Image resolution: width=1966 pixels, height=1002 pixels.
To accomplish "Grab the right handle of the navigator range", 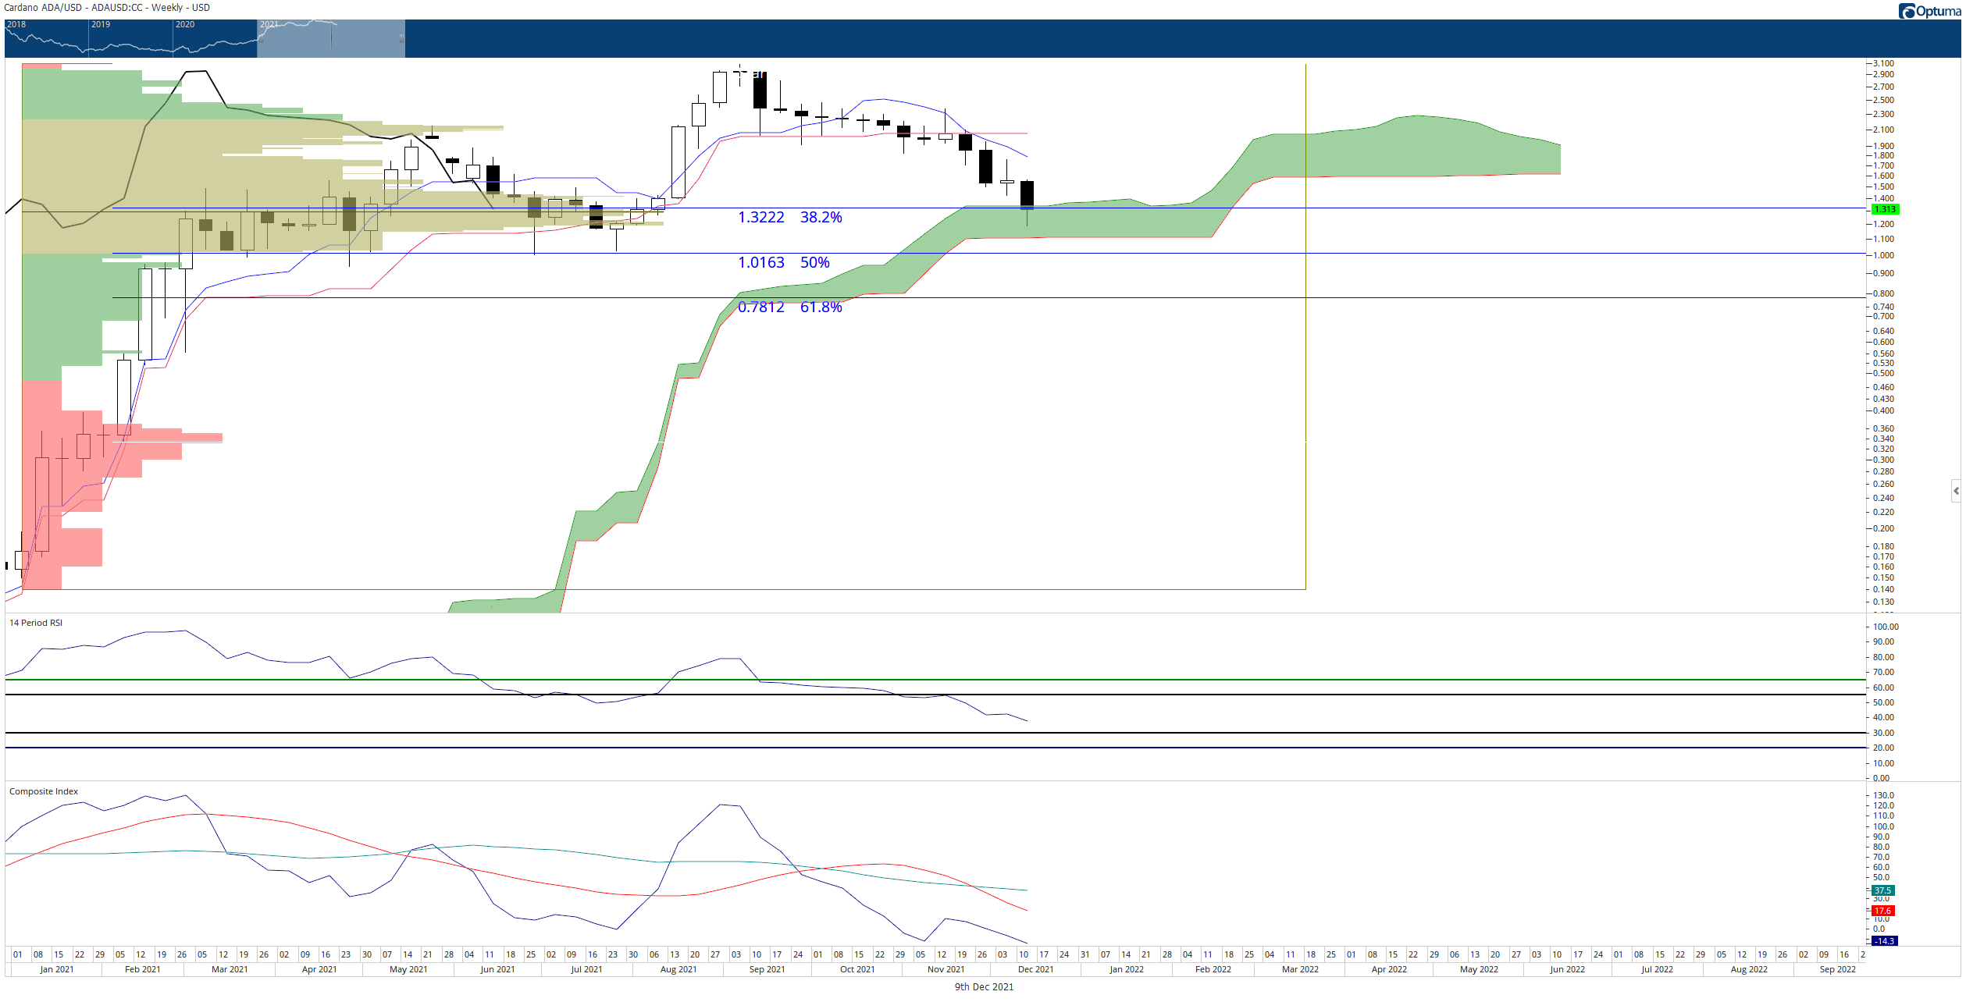I will click(403, 38).
